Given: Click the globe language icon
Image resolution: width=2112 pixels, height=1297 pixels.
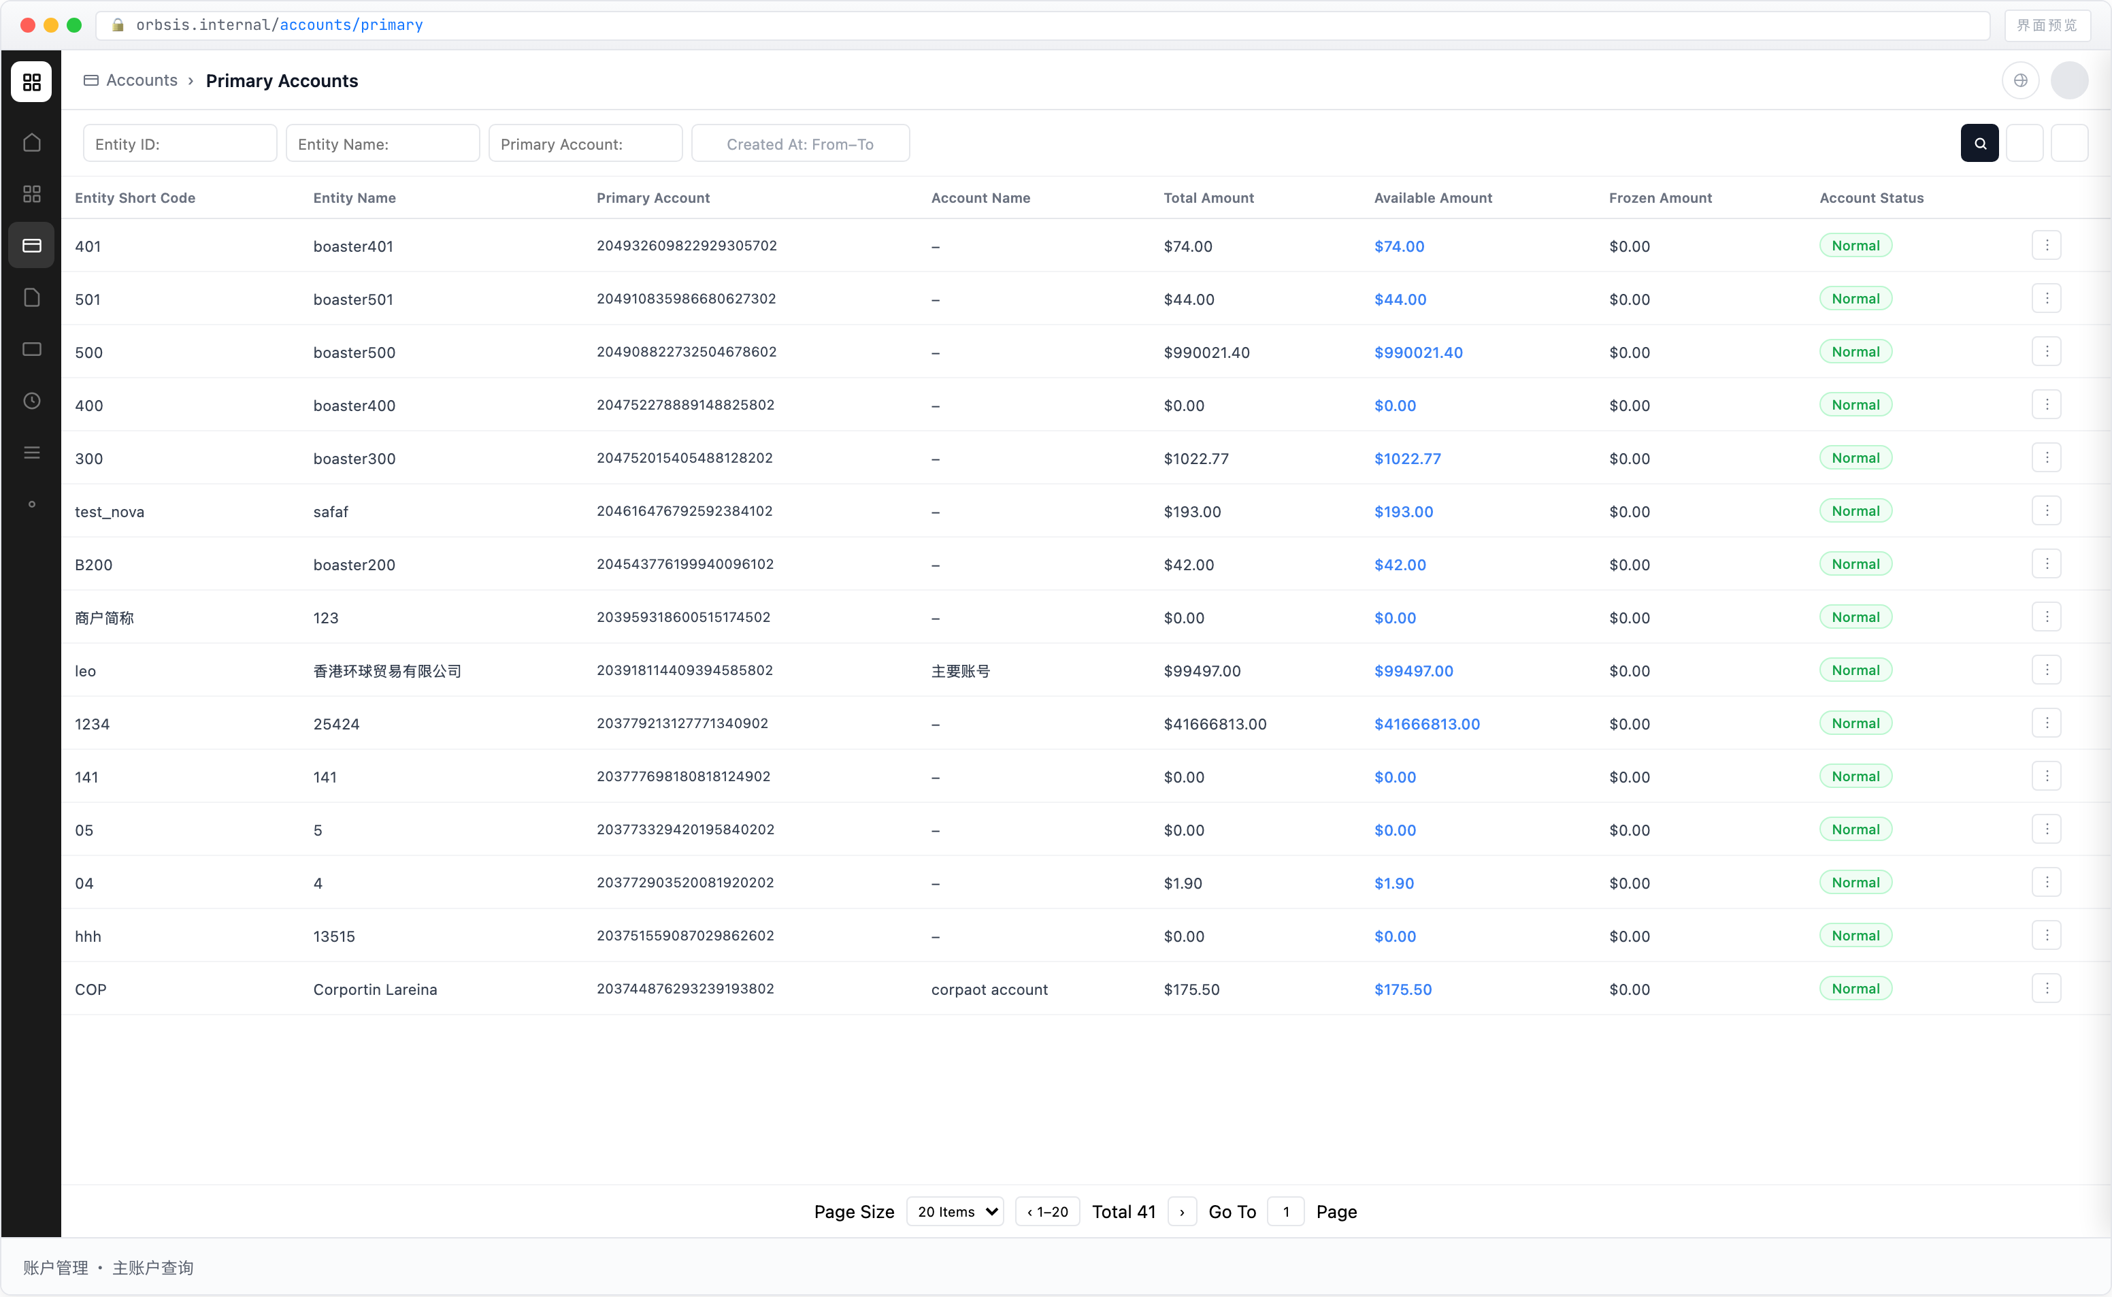Looking at the screenshot, I should tap(2021, 80).
